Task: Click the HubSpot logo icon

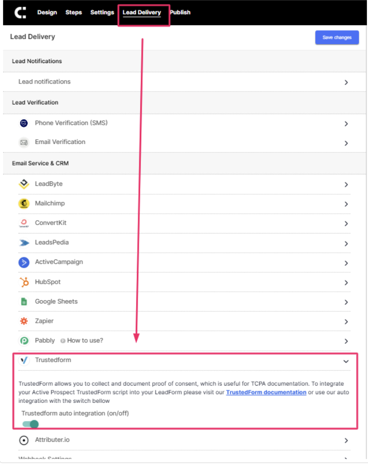Action: [x=24, y=282]
